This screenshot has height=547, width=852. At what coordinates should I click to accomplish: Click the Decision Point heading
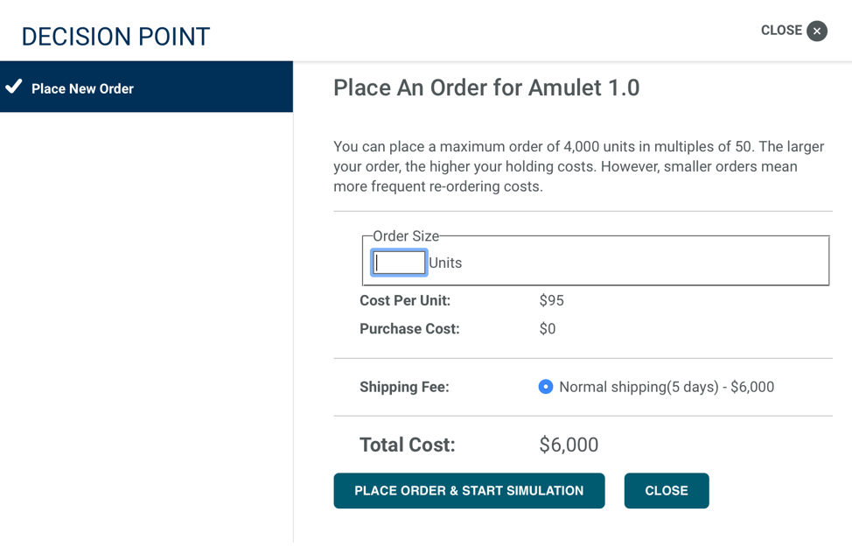point(115,37)
